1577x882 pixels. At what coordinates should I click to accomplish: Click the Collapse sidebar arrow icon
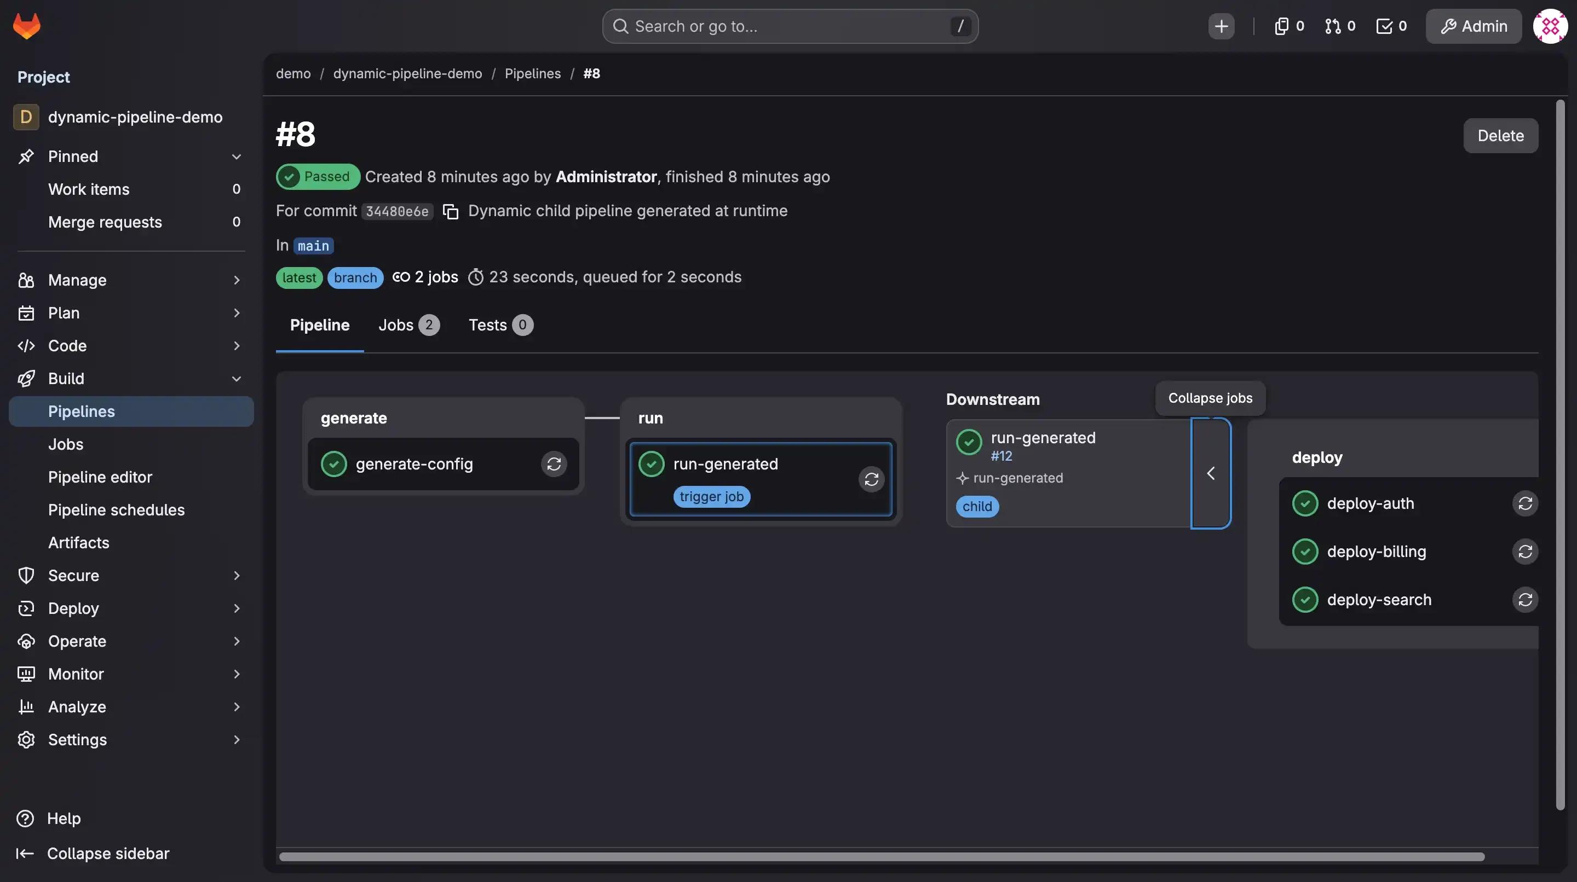(25, 854)
